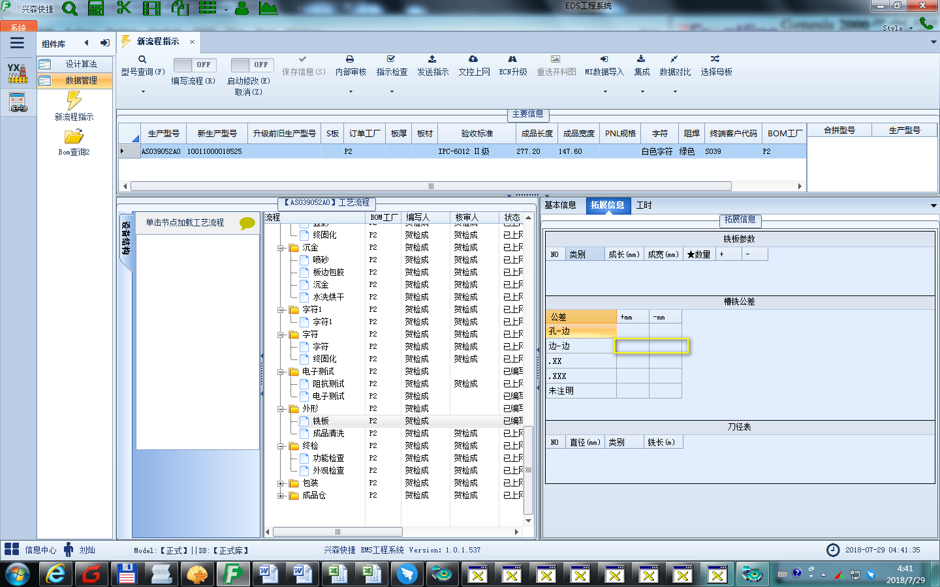
Task: Open dropdown arrow under 内部审核
Action: [x=351, y=91]
